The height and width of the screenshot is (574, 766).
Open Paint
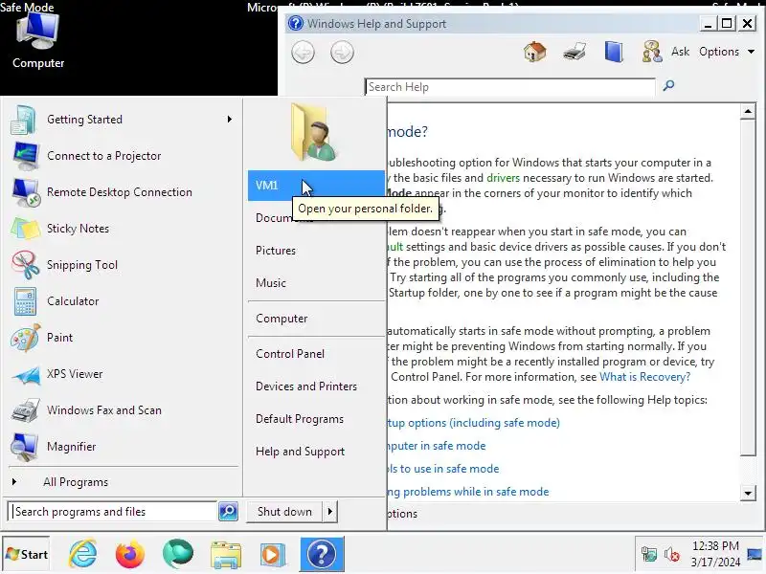(122, 338)
